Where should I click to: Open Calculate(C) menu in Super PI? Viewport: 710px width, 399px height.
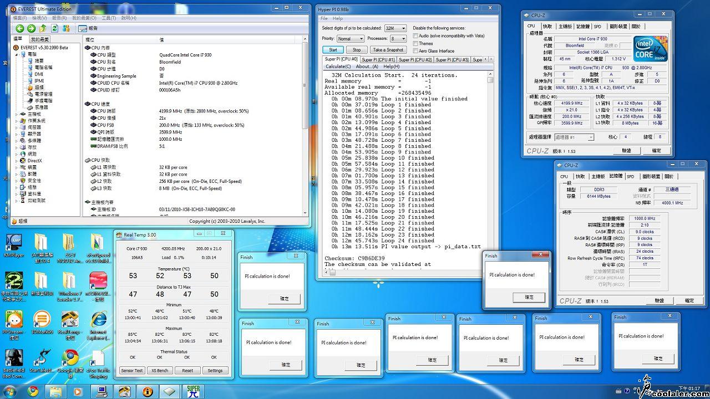pos(338,66)
